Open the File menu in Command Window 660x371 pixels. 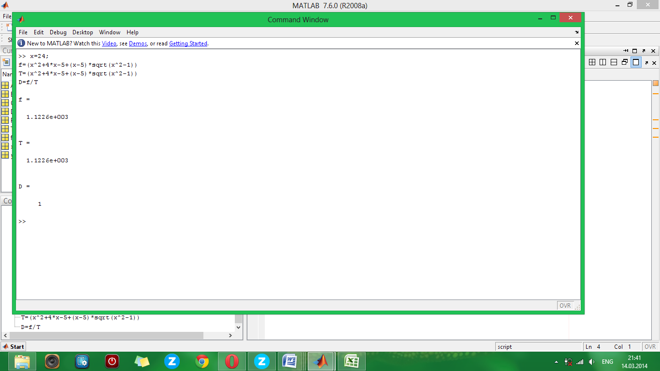pyautogui.click(x=23, y=32)
